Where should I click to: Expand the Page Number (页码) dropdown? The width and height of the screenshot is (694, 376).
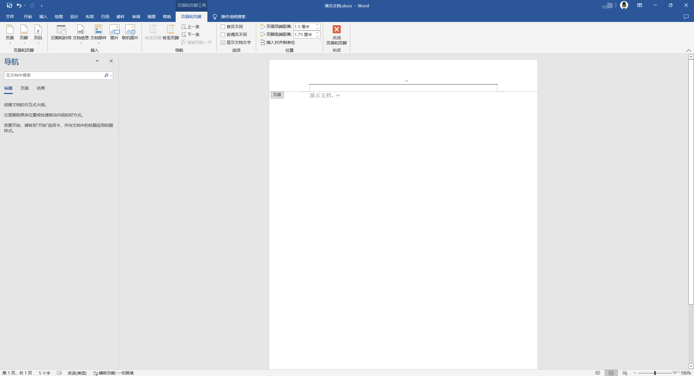(38, 34)
